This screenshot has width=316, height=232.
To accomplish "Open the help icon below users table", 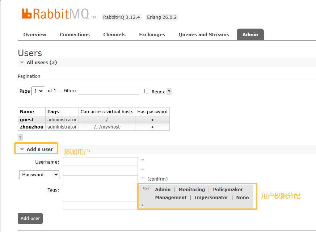I will point(20,138).
